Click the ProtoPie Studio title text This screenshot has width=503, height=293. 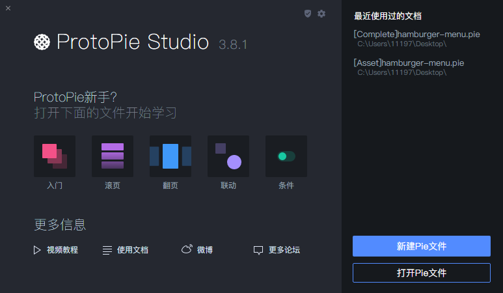coord(133,42)
